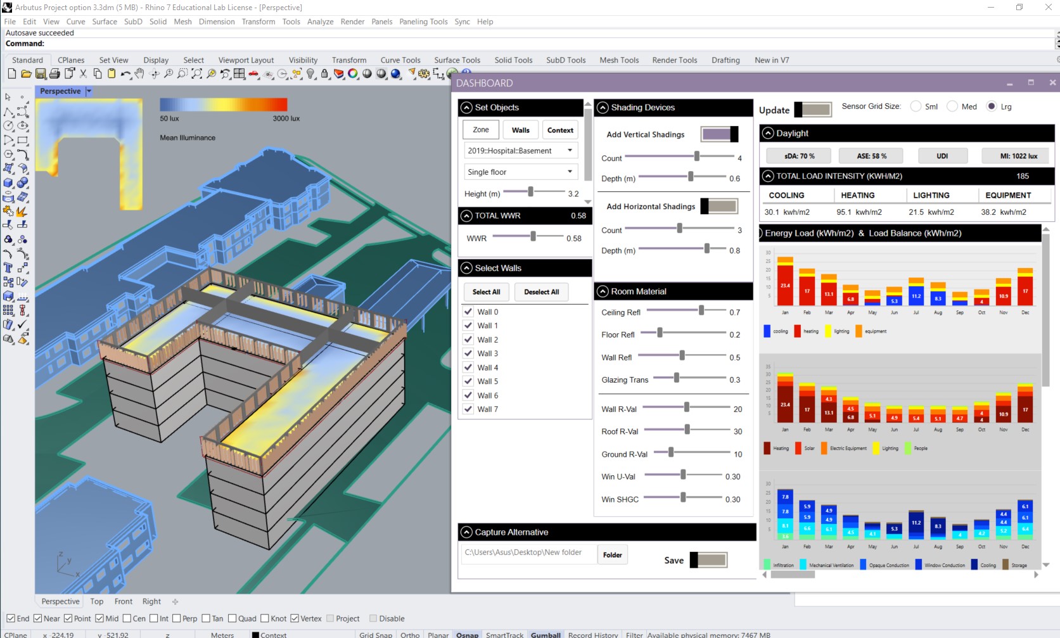The height and width of the screenshot is (638, 1060).
Task: Click the Deselect All button
Action: 541,292
